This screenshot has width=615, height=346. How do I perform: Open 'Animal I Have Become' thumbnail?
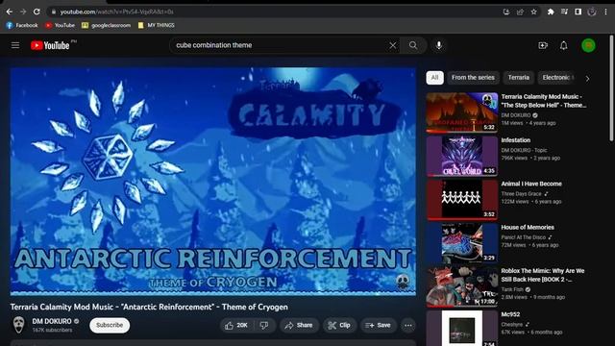[462, 200]
